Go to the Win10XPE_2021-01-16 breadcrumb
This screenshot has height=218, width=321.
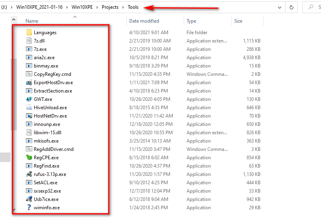pyautogui.click(x=39, y=7)
